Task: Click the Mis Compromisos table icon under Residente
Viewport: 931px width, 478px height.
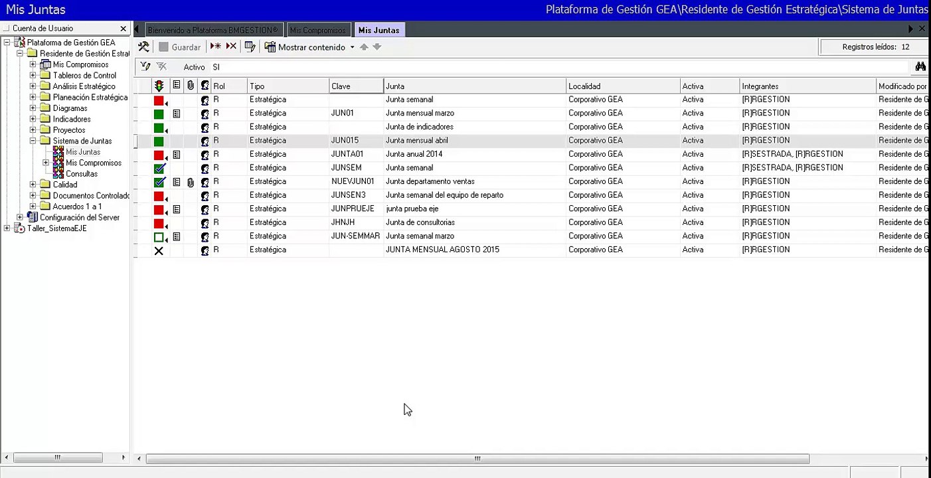Action: [45, 64]
